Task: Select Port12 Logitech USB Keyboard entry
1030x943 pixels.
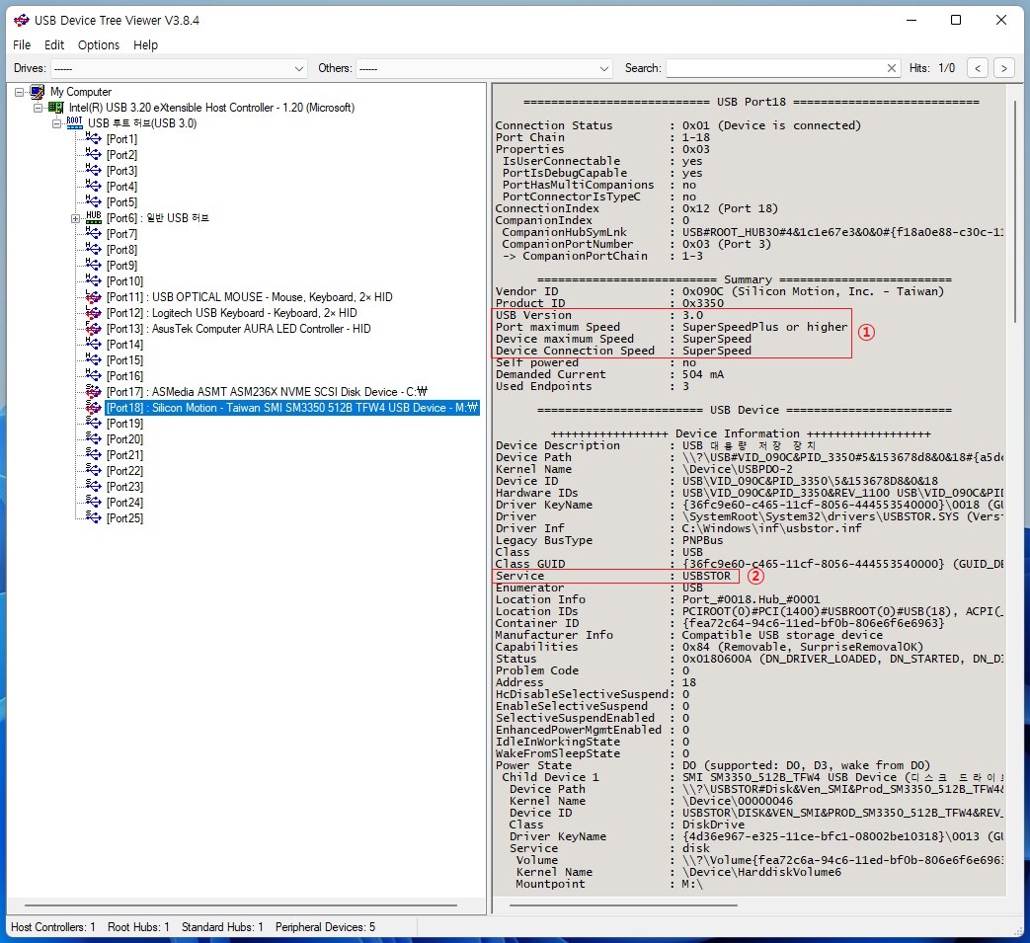Action: coord(232,313)
